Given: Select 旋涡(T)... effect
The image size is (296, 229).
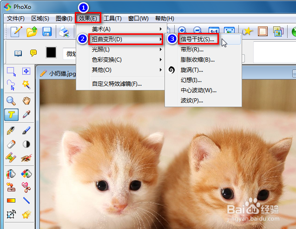Looking at the screenshot, I should pos(204,70).
